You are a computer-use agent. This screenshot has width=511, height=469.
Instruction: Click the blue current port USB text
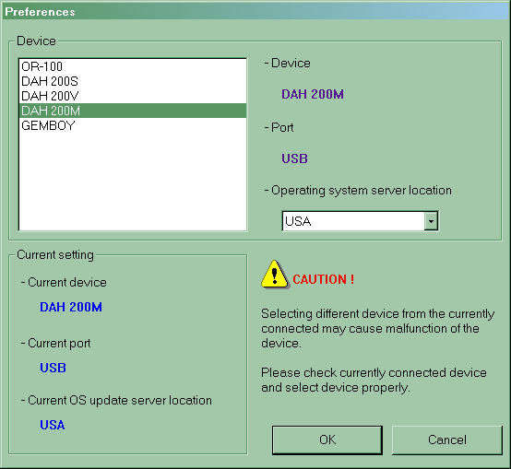pyautogui.click(x=53, y=368)
